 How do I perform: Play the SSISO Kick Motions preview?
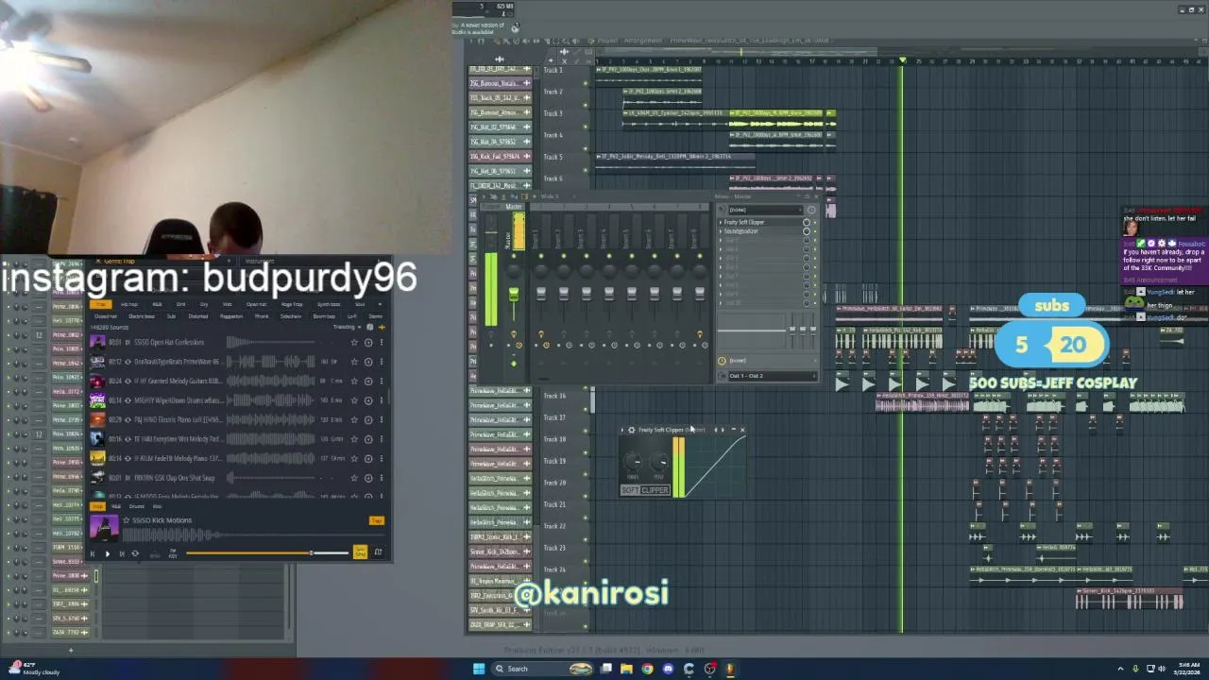[x=107, y=553]
